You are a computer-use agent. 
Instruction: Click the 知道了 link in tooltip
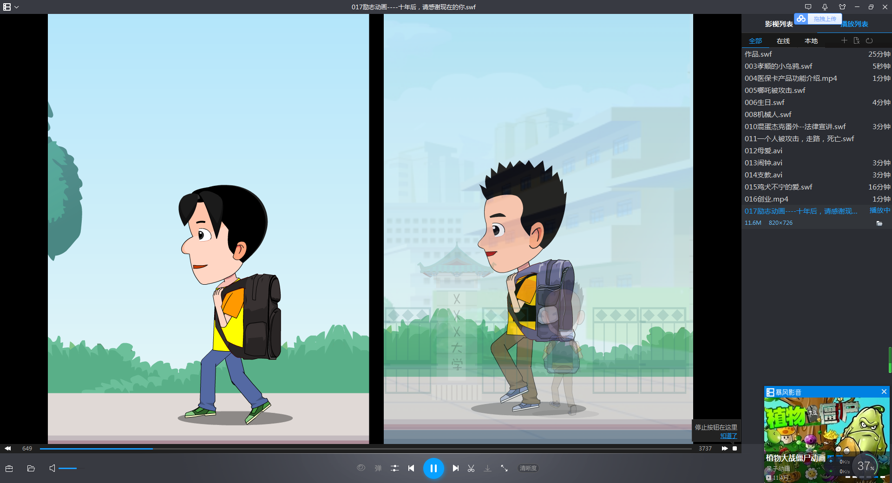pos(728,436)
